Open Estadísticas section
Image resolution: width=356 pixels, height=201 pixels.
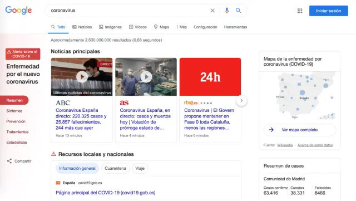click(x=17, y=143)
